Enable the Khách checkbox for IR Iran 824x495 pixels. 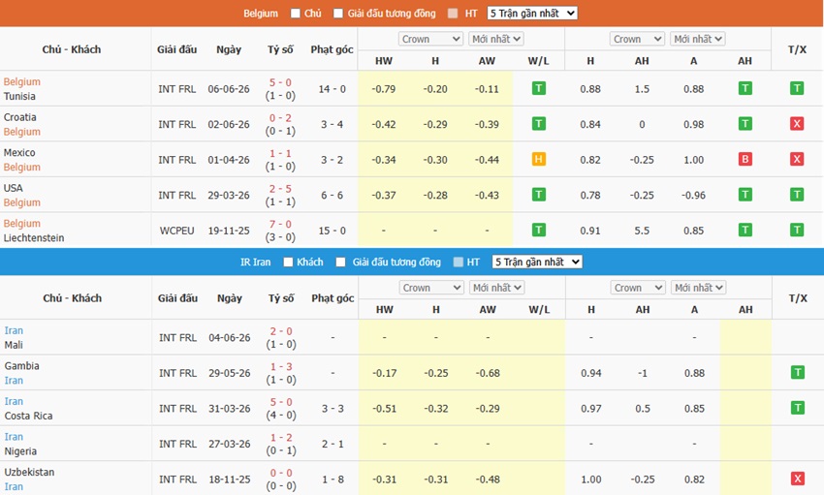288,262
